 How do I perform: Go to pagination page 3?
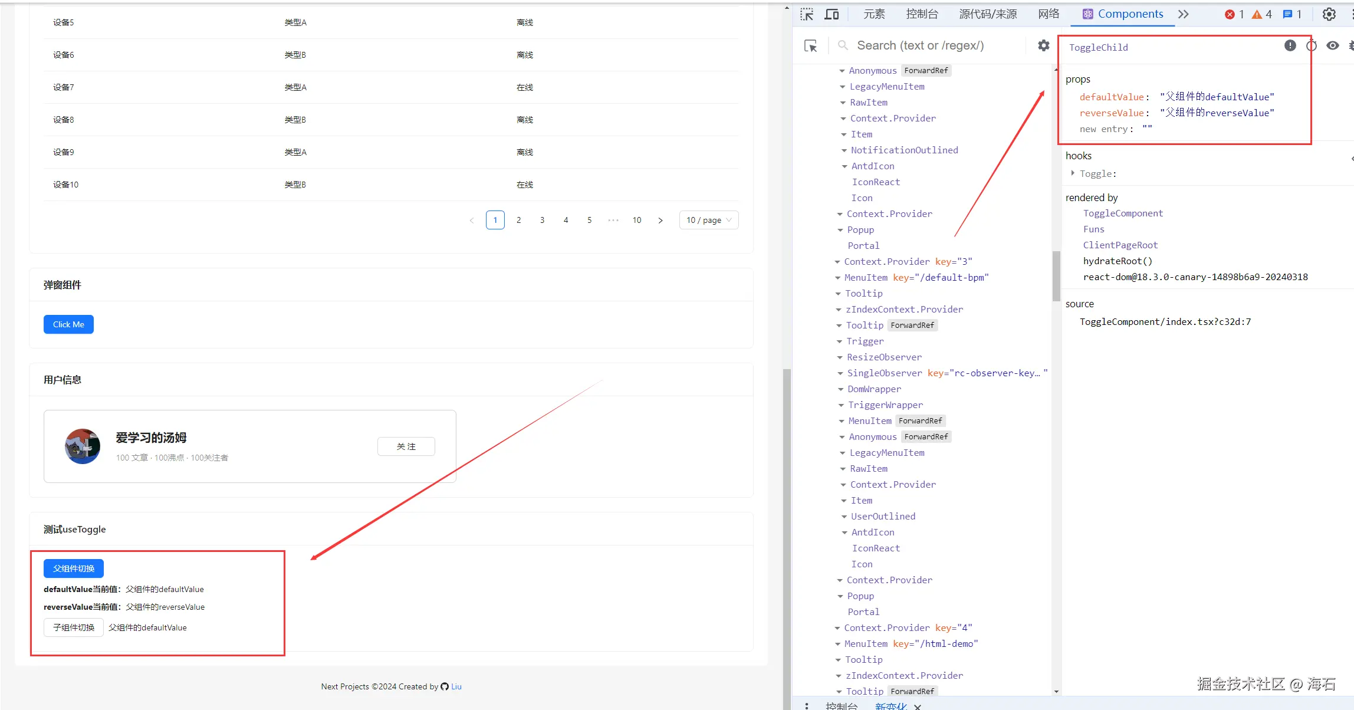pyautogui.click(x=542, y=220)
